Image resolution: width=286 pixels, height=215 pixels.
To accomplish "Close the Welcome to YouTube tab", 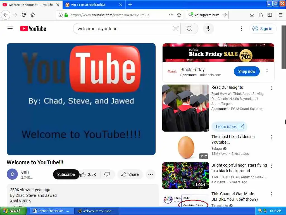I will [58, 5].
